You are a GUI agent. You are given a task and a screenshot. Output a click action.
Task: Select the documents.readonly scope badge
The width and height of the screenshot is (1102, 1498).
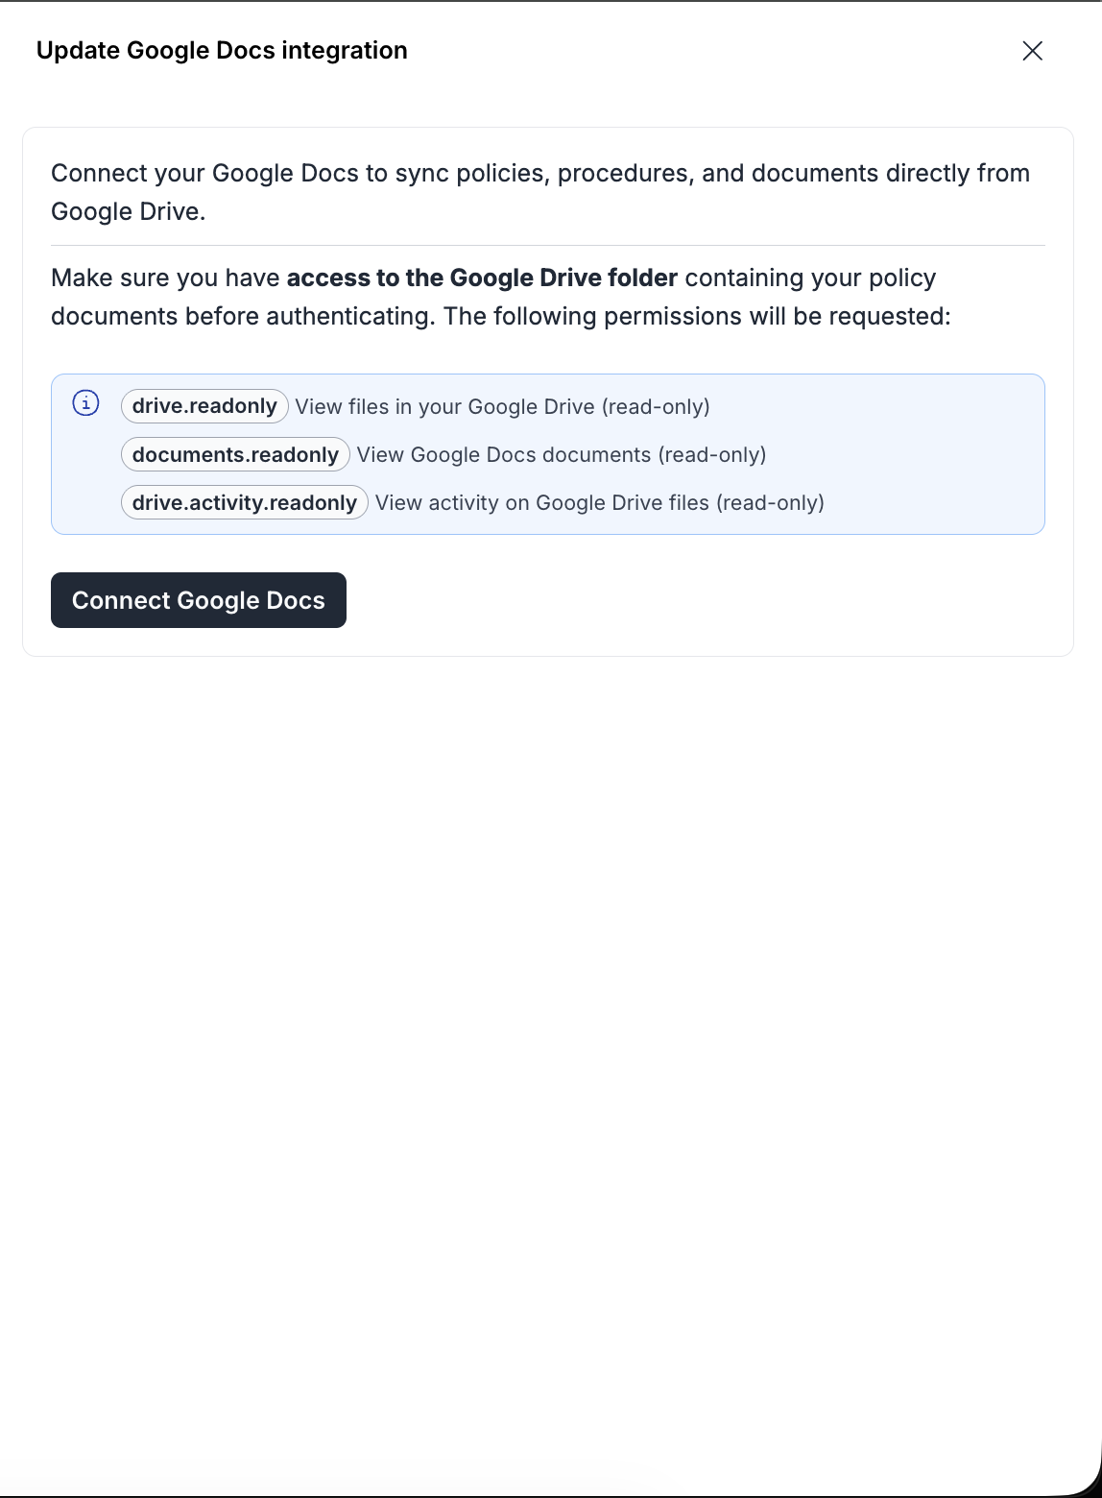click(x=235, y=454)
